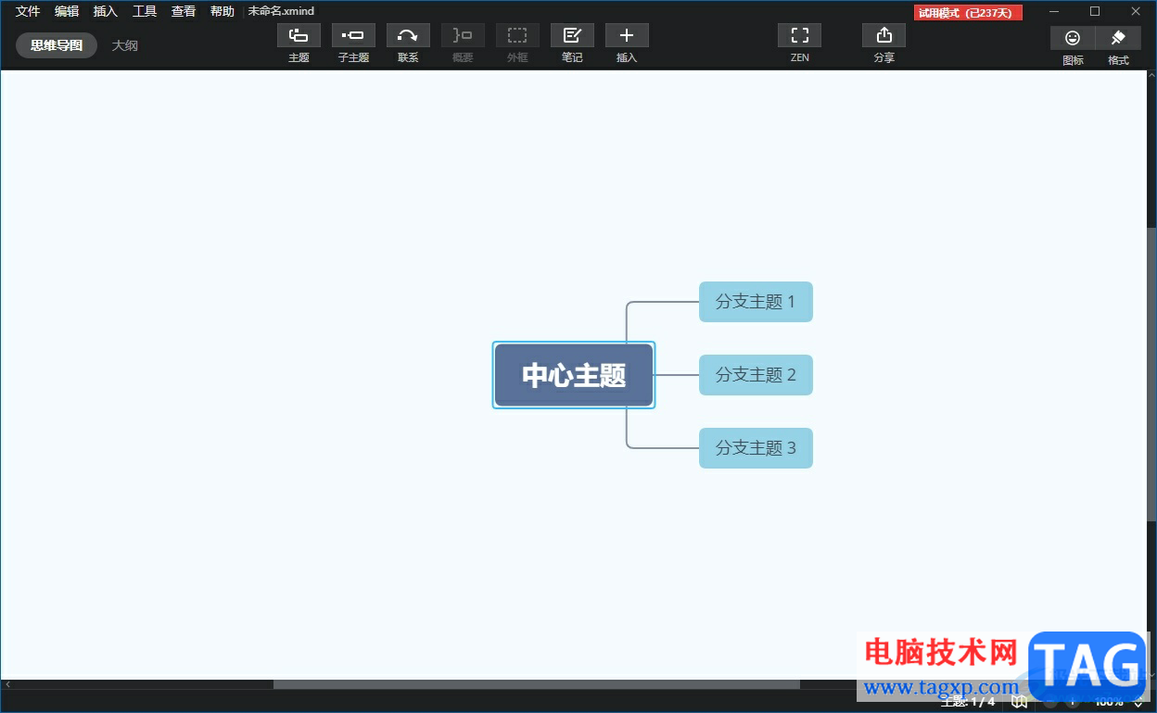
Task: Open zoom level stepper at 100%
Action: tap(1138, 702)
